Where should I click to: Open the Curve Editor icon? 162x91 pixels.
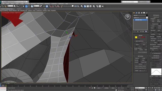[x=88, y=6]
